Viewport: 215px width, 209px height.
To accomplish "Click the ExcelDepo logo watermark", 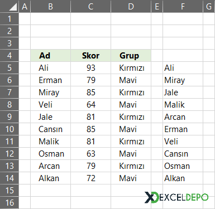I will (x=176, y=197).
